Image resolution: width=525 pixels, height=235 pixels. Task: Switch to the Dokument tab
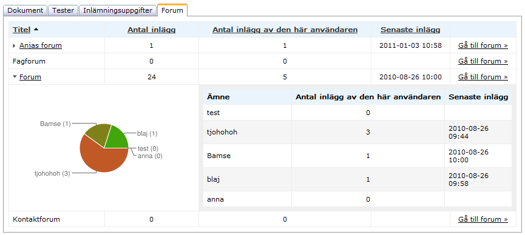coord(25,10)
